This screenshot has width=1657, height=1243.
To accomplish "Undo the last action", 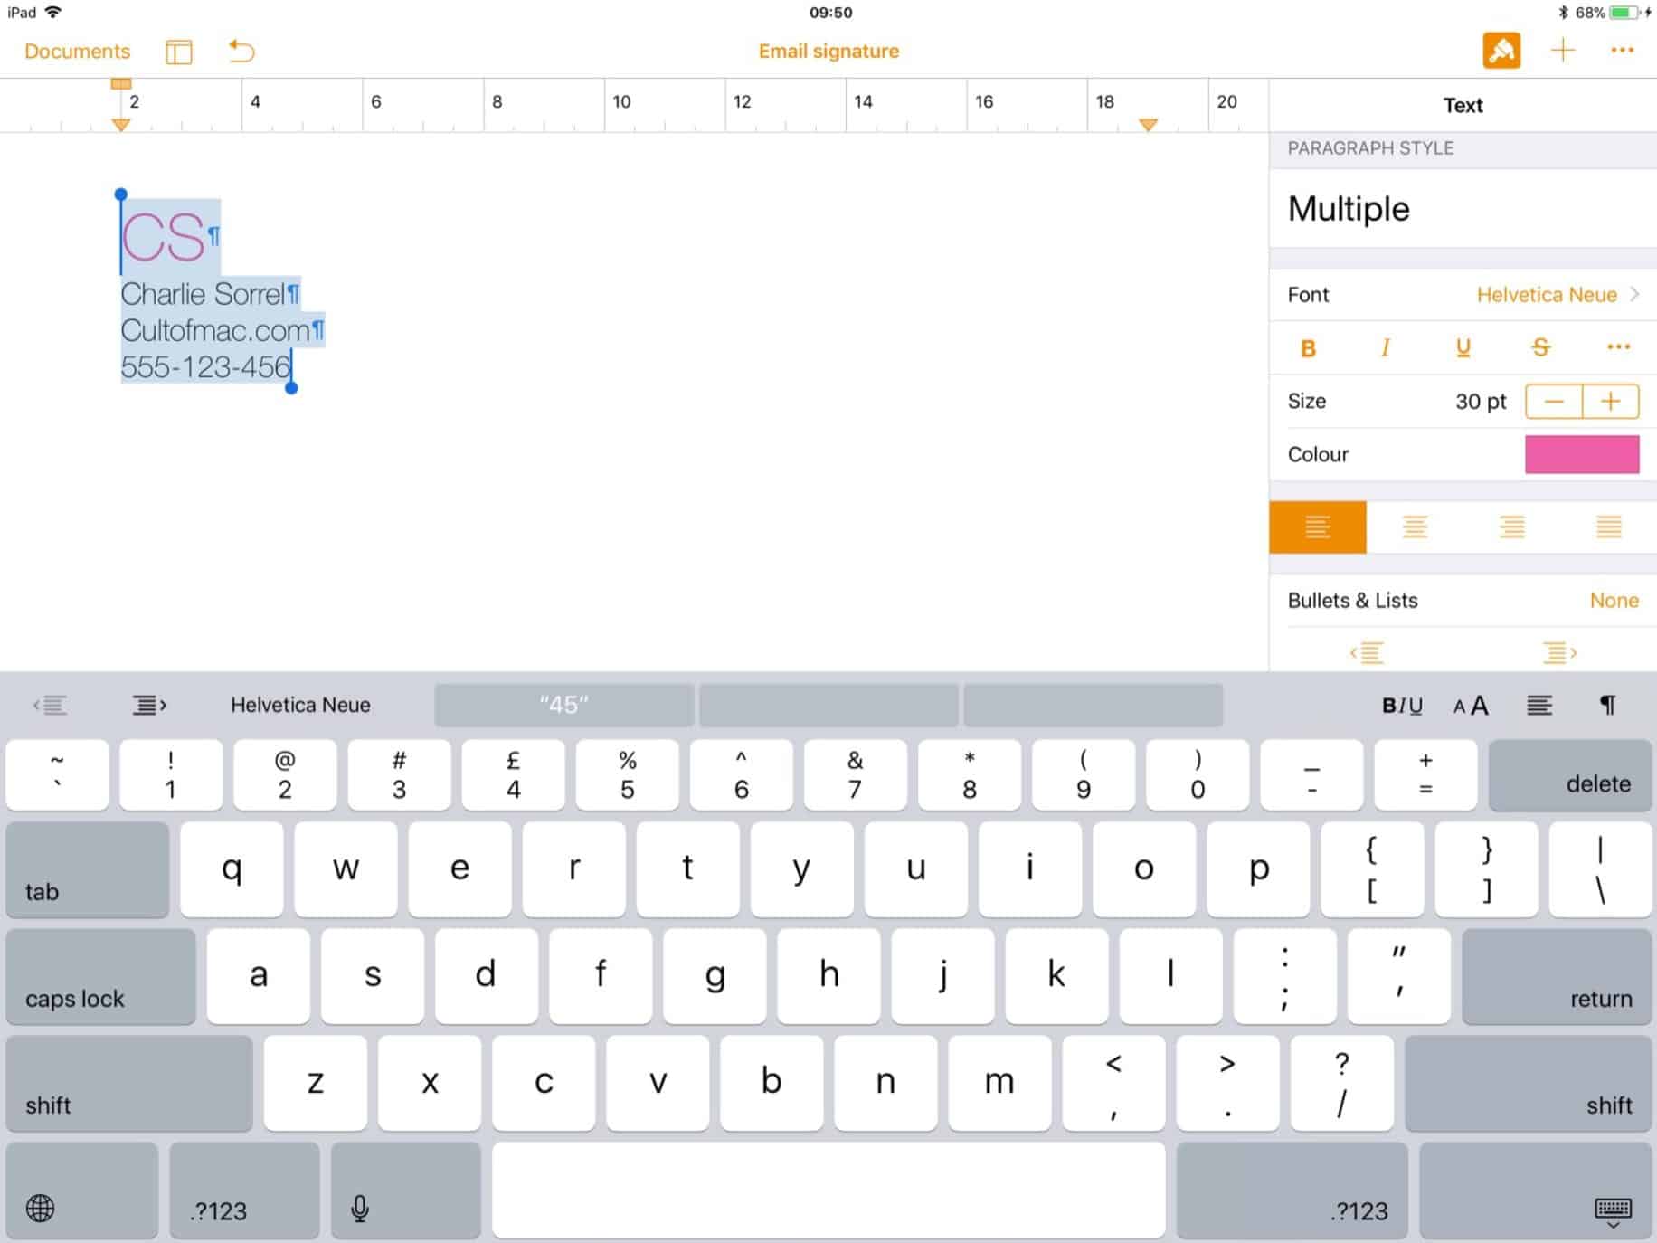I will (240, 52).
